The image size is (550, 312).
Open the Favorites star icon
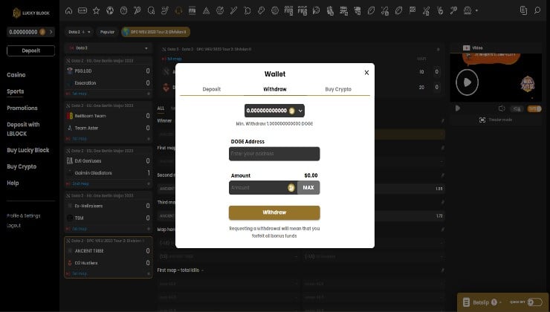click(96, 11)
